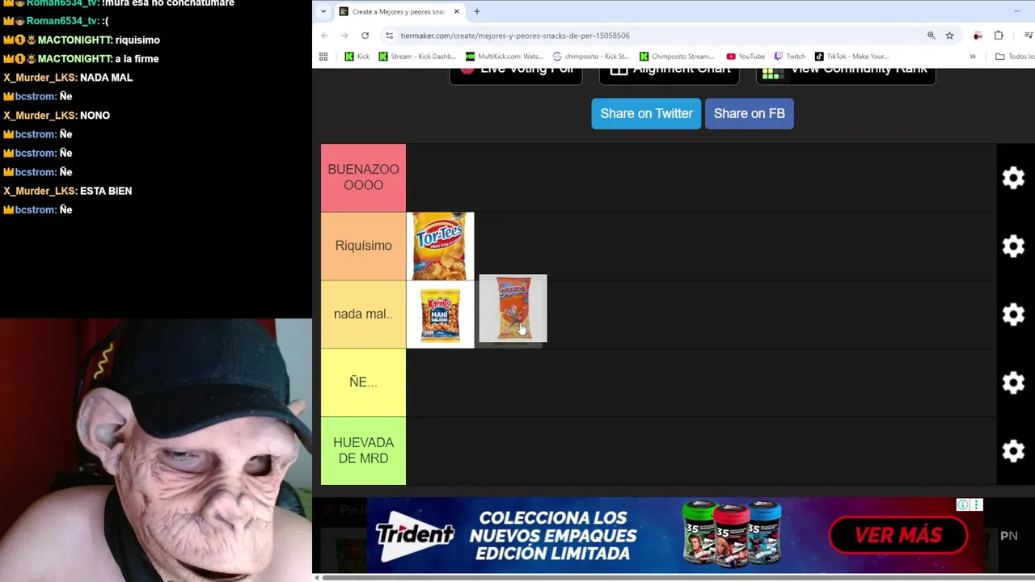Click MACTONIGHTT username on riquisimo message

click(74, 40)
